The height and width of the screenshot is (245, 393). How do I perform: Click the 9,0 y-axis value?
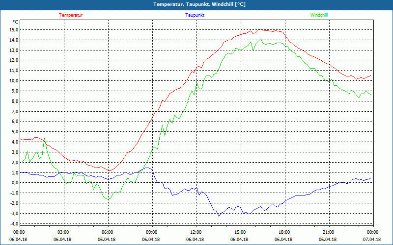click(x=15, y=91)
